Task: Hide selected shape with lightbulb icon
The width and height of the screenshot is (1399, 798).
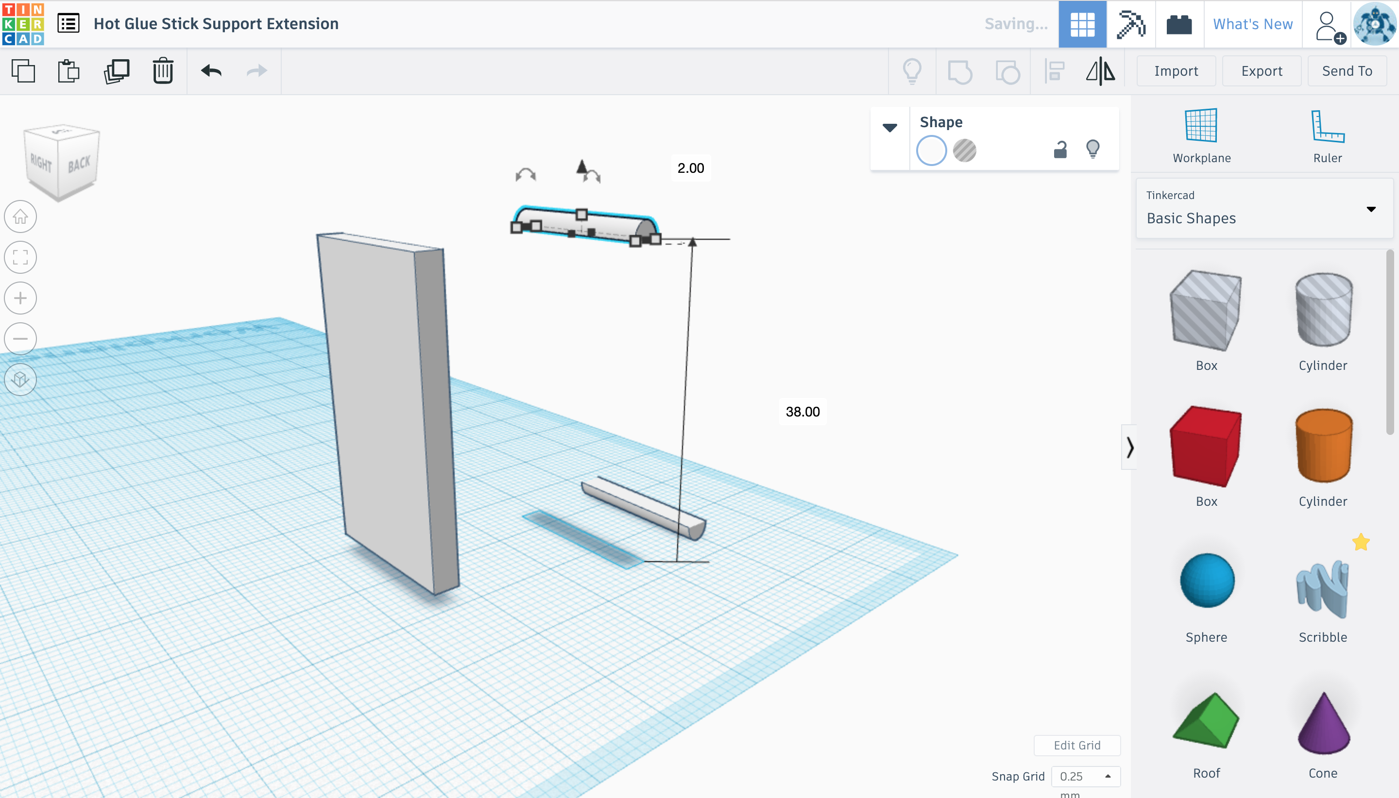Action: coord(1092,149)
